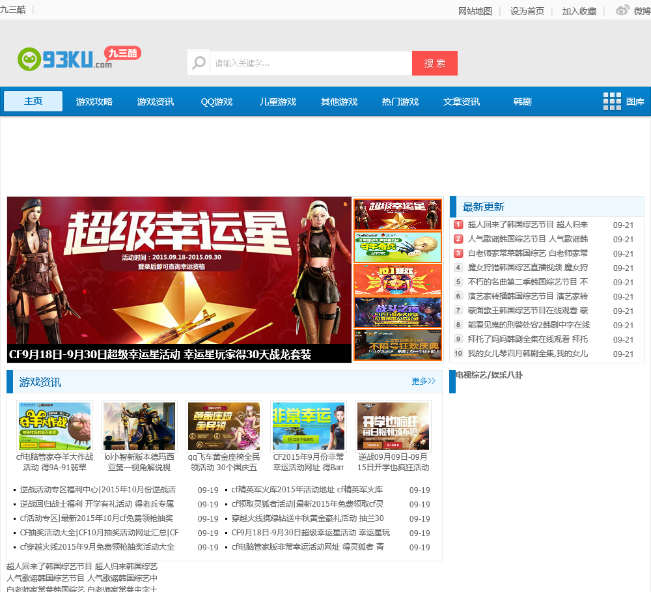Open the lol小智新版本德玛西亚 thumbnail
651x592 pixels.
click(x=139, y=426)
